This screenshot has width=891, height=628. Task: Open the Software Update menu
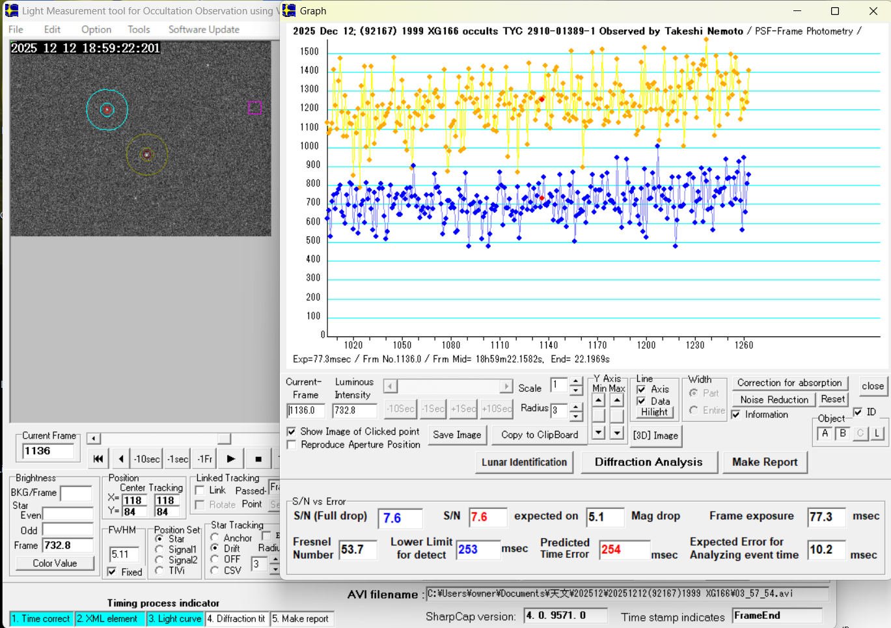pyautogui.click(x=204, y=29)
